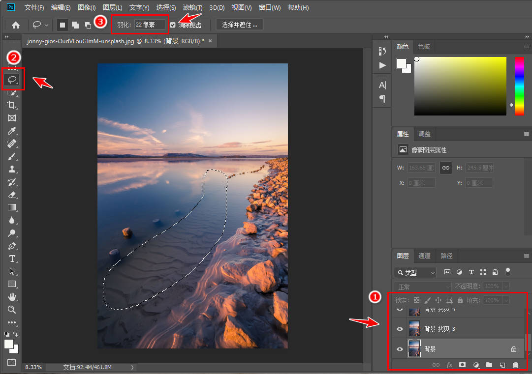532x374 pixels.
Task: Select the Hand tool
Action: coord(12,297)
